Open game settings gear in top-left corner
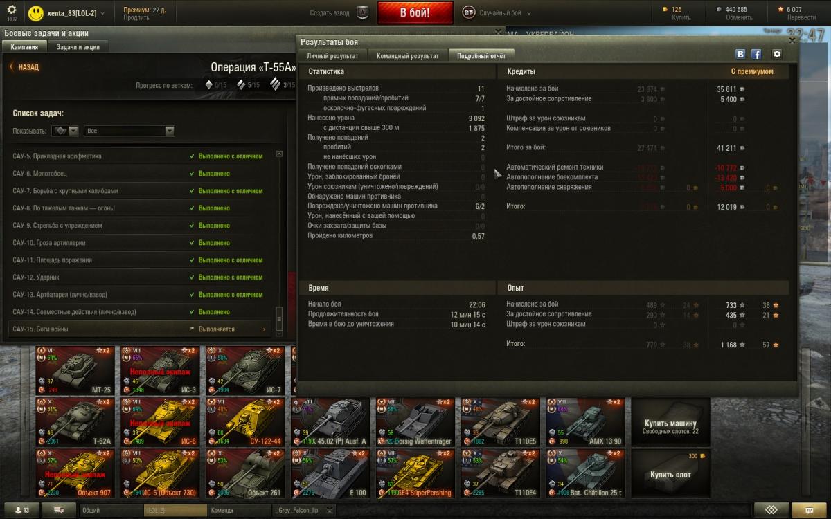 [x=12, y=10]
